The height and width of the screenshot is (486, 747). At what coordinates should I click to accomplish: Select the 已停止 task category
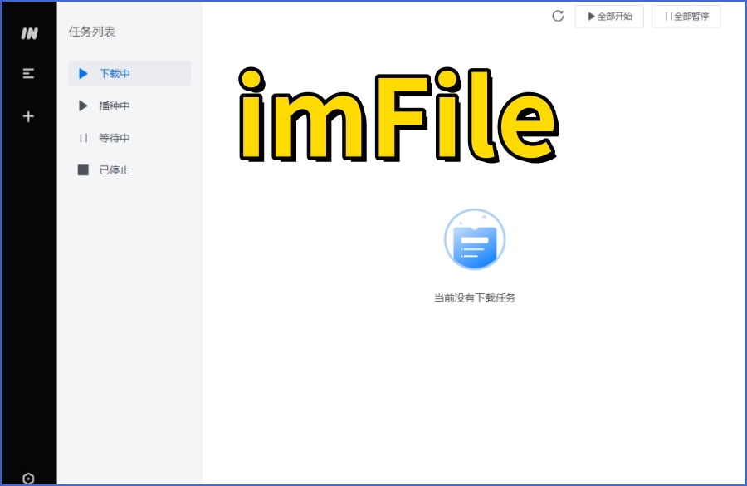pyautogui.click(x=129, y=169)
